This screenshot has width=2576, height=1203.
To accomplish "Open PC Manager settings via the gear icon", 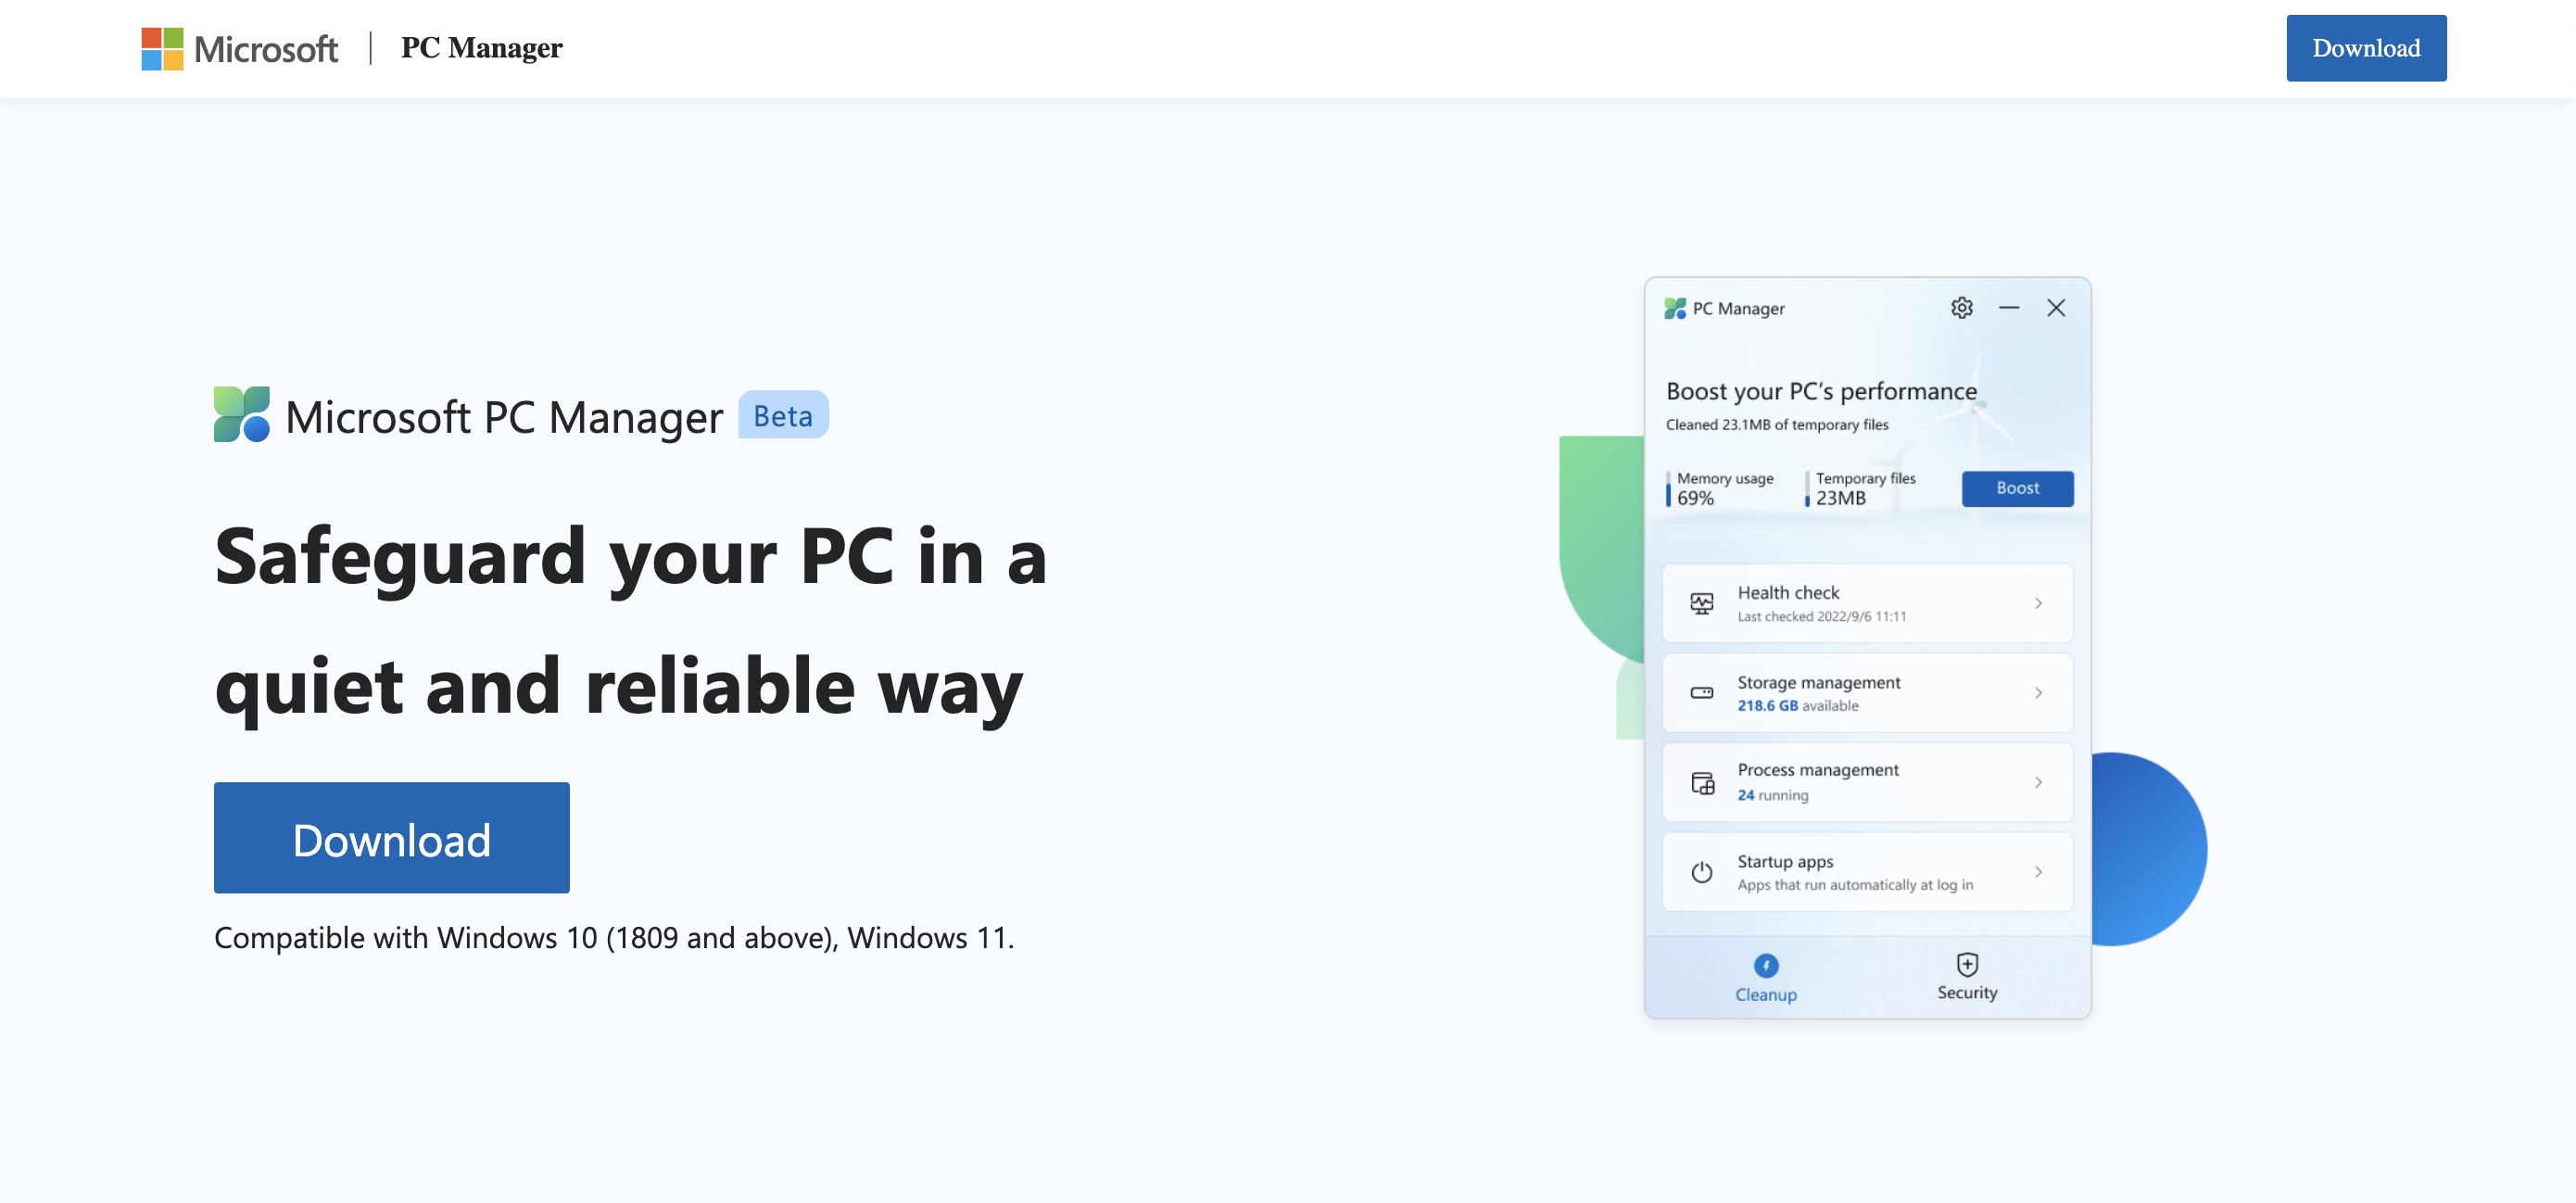I will click(x=1961, y=308).
